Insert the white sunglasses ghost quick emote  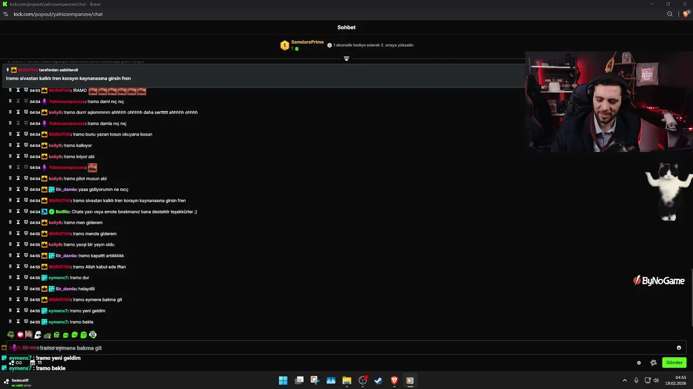pos(38,335)
